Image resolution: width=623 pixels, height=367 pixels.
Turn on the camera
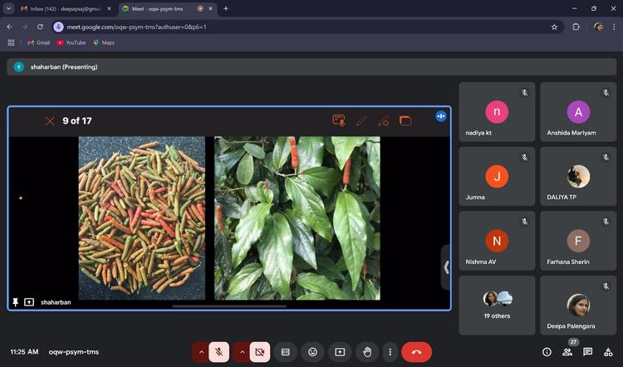259,352
